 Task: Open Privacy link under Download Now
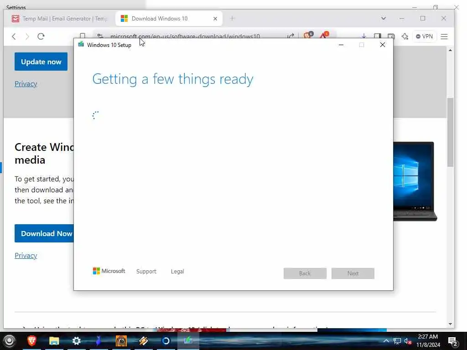point(26,255)
